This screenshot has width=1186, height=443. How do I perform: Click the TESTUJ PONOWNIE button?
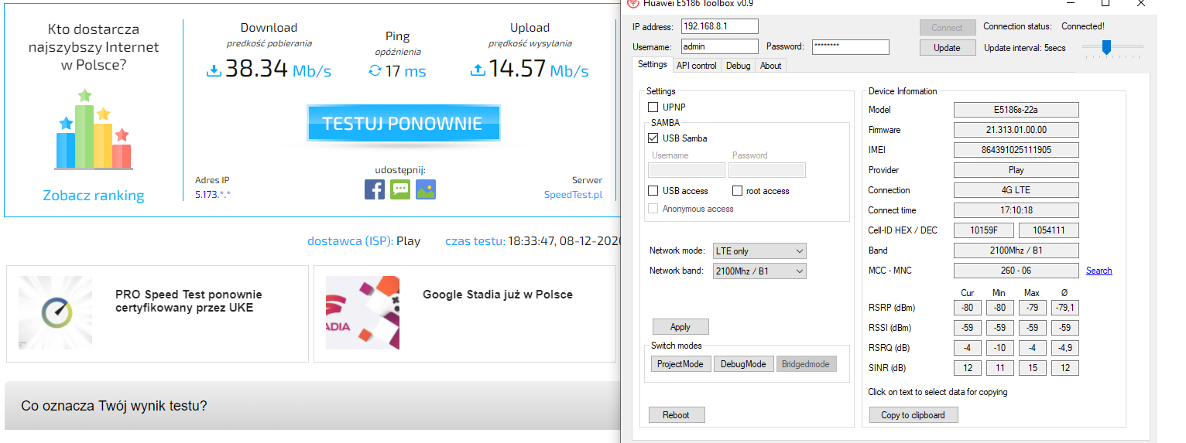pyautogui.click(x=403, y=124)
